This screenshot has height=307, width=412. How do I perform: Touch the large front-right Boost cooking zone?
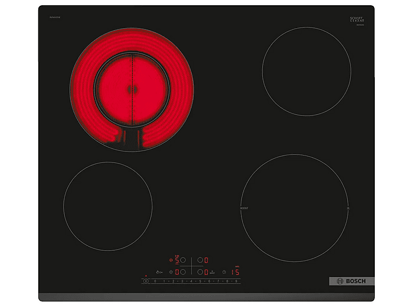(295, 208)
